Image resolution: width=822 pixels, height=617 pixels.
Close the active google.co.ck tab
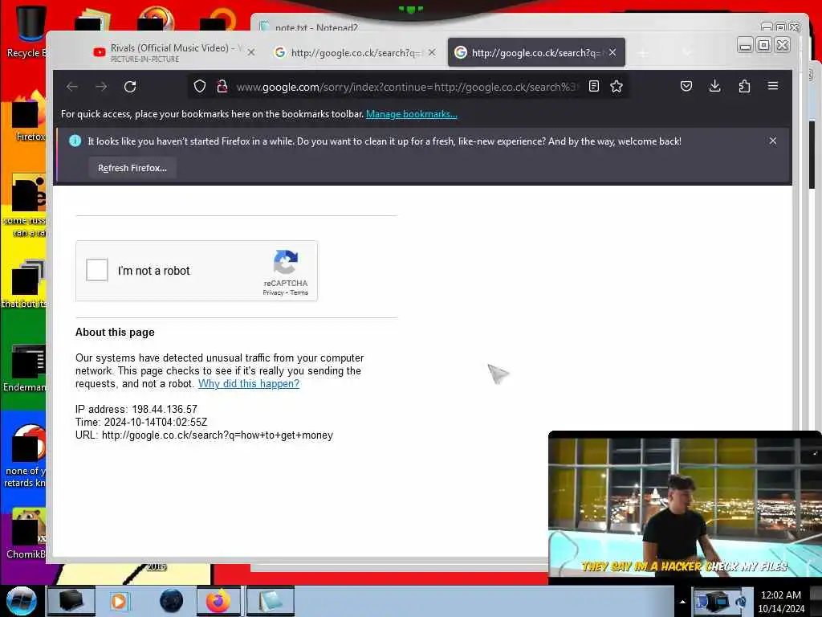click(612, 52)
